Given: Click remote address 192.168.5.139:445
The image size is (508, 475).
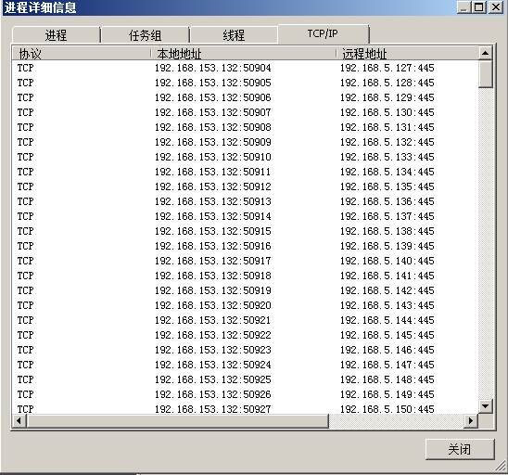Looking at the screenshot, I should pyautogui.click(x=387, y=246).
